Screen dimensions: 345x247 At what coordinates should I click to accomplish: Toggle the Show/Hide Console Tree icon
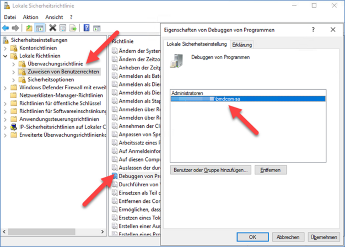click(40, 28)
